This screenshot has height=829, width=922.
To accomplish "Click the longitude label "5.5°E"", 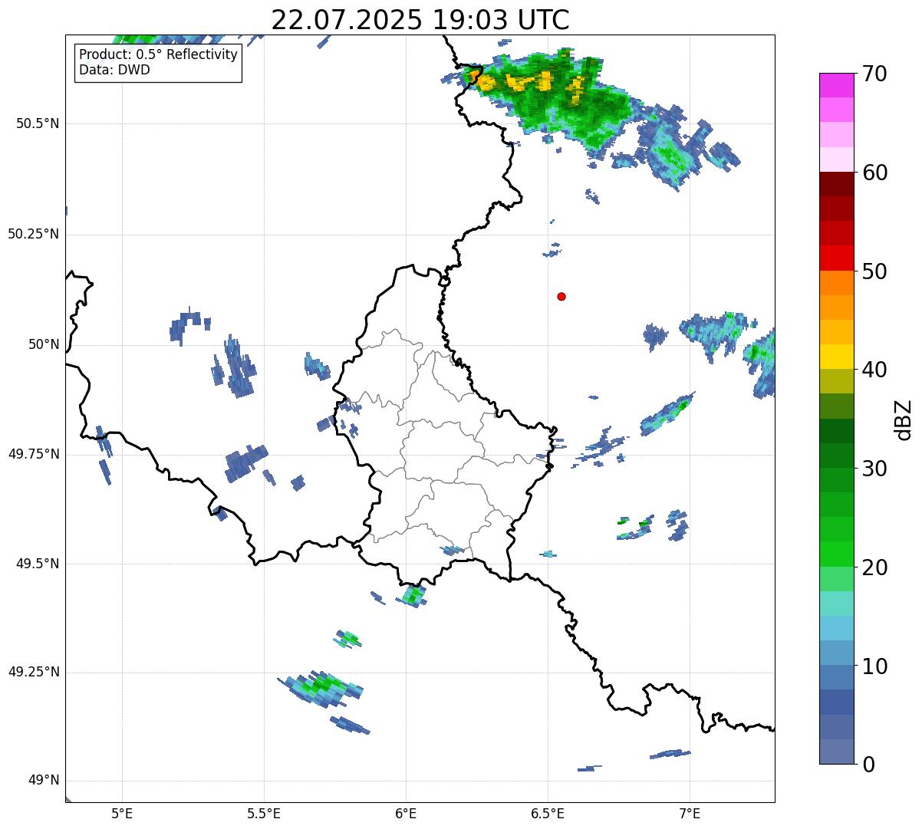I will point(264,814).
